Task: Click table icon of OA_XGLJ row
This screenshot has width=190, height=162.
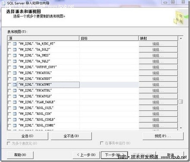Action: coord(15,50)
